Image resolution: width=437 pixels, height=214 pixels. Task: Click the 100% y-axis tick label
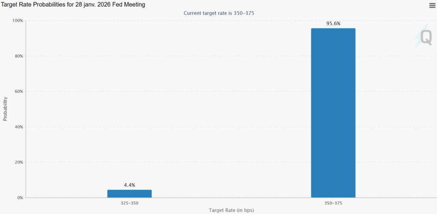(18, 21)
